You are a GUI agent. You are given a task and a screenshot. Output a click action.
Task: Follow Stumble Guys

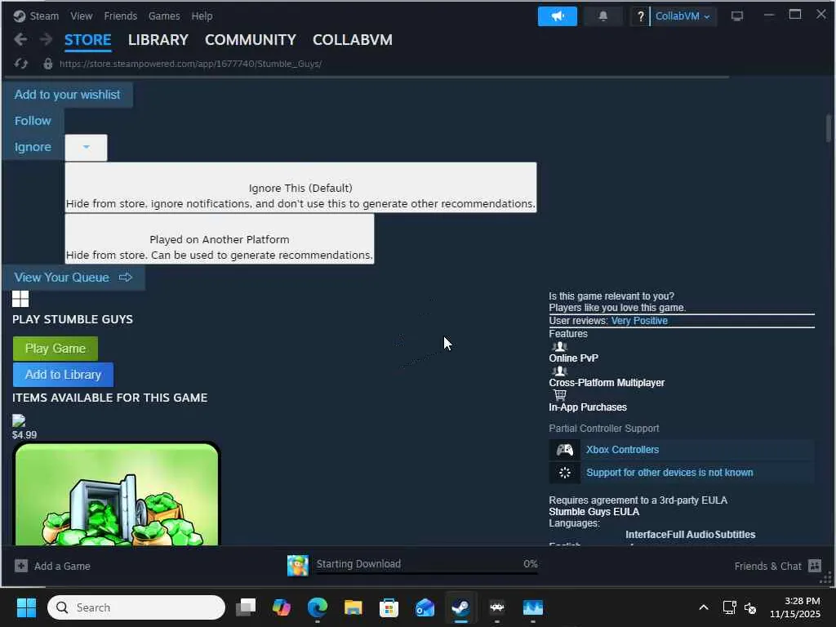tap(33, 121)
